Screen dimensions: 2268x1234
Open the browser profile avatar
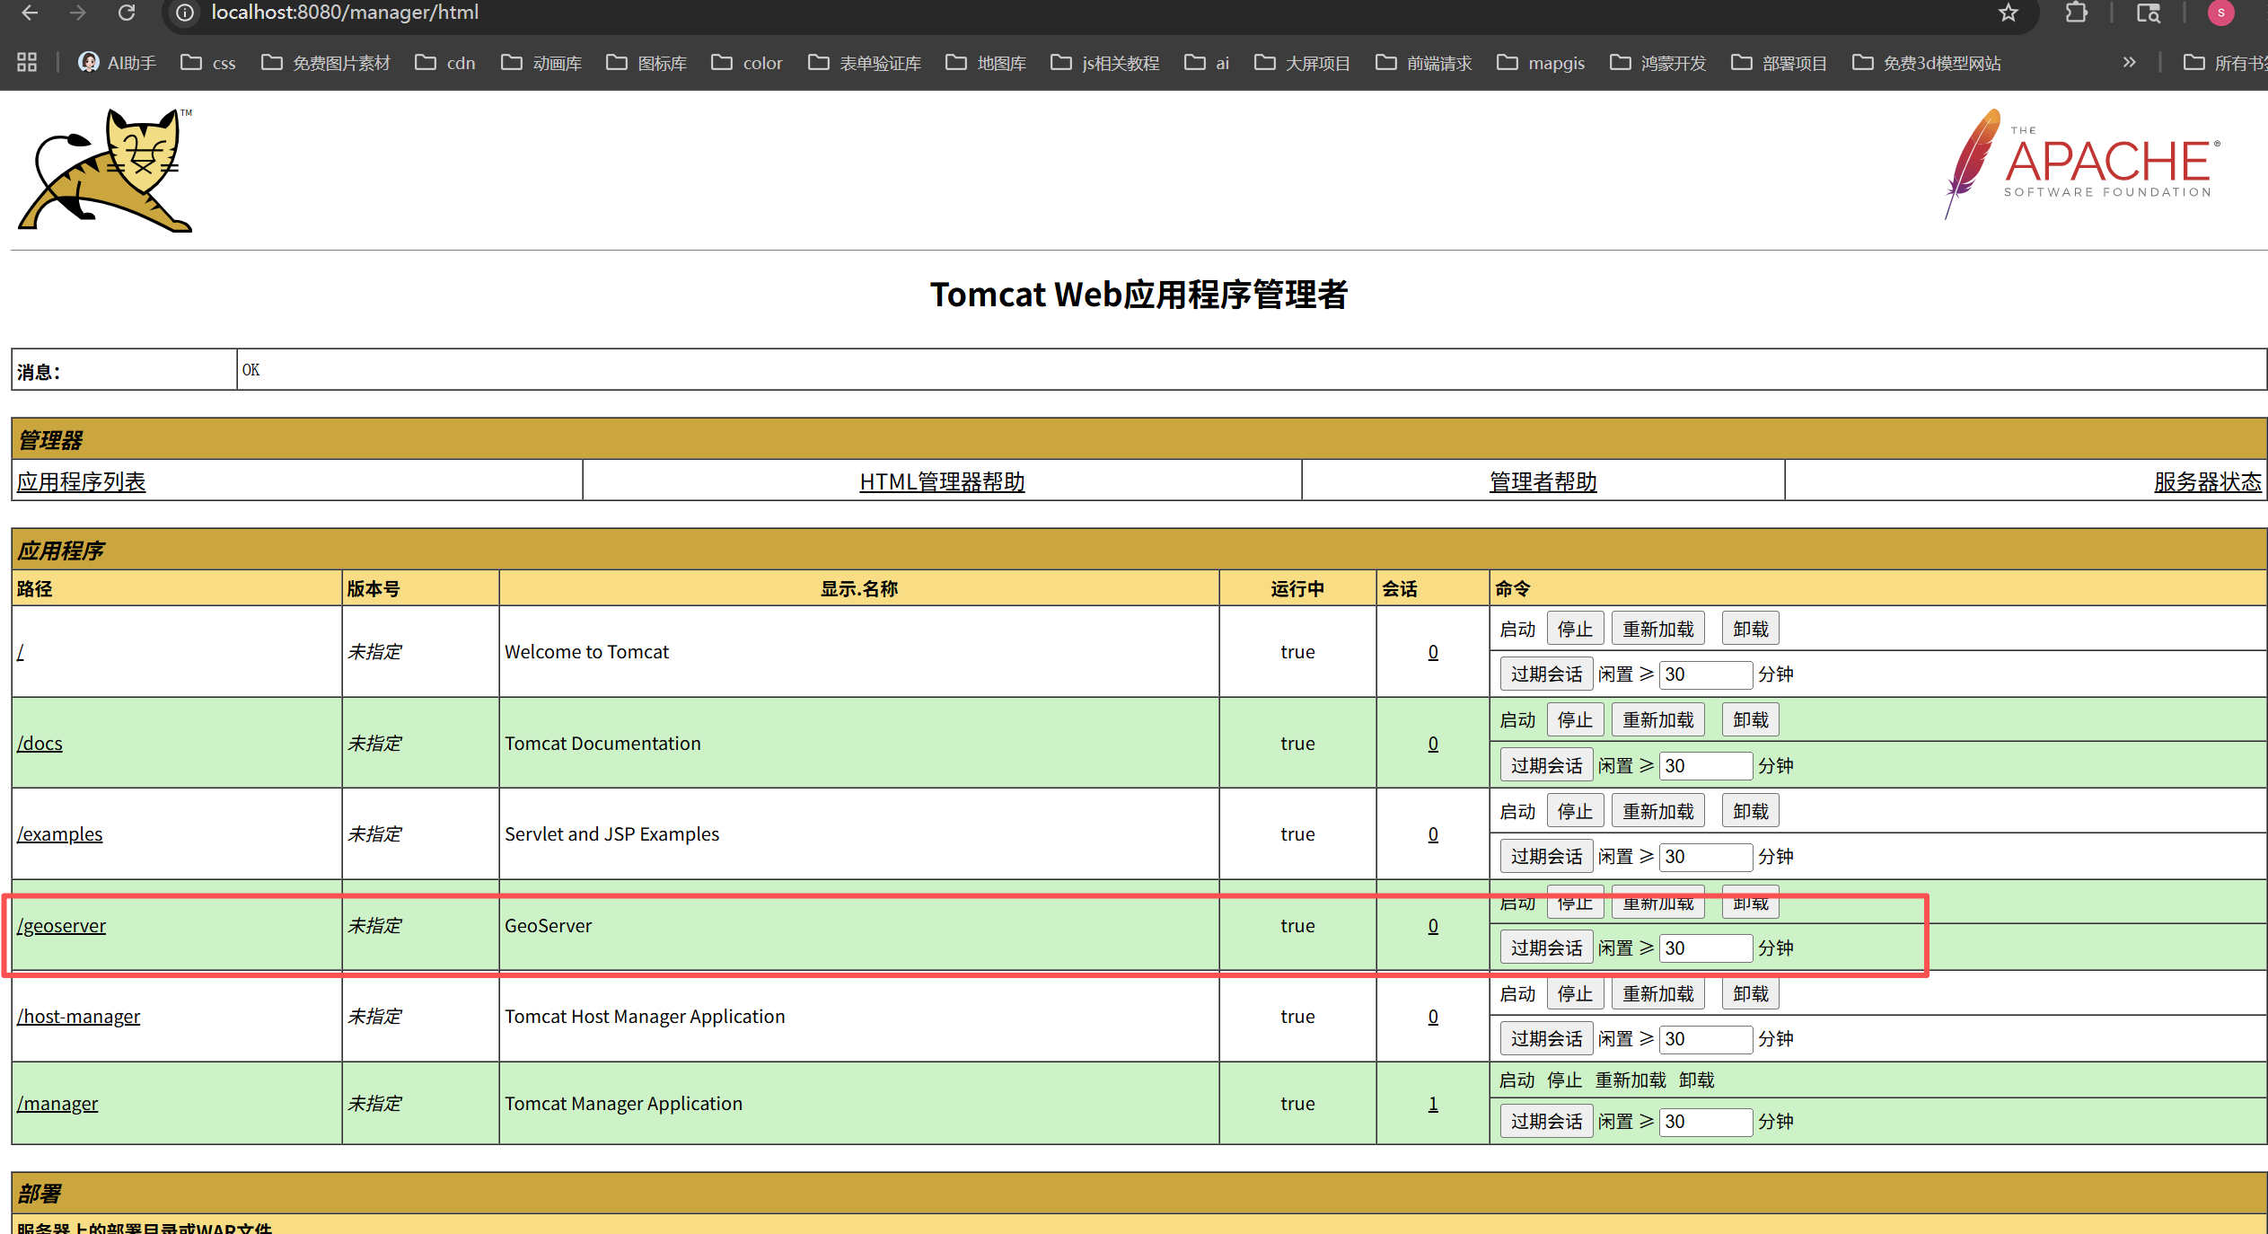coord(2221,13)
